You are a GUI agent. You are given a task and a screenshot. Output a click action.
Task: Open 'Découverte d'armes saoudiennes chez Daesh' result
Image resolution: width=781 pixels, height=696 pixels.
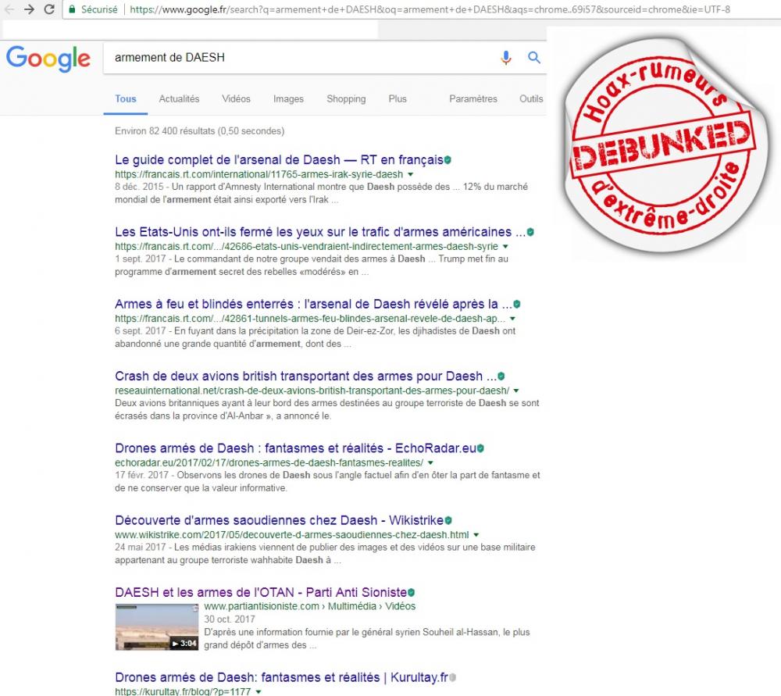coord(279,520)
